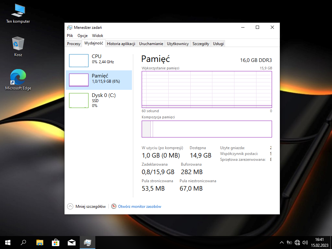Click the volume icon in system tray
The height and width of the screenshot is (249, 332).
click(x=305, y=242)
